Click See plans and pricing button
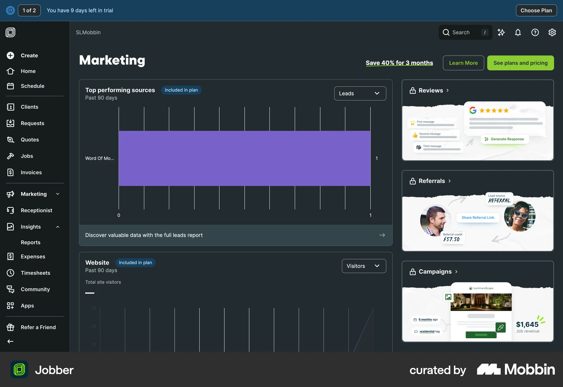563x387 pixels. click(520, 63)
